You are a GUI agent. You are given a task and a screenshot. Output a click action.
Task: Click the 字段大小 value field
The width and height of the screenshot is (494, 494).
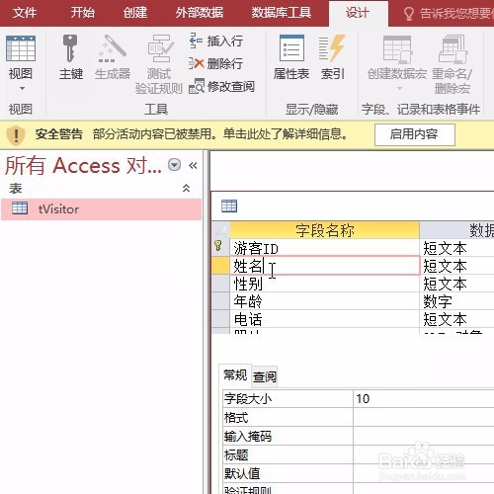pyautogui.click(x=424, y=398)
